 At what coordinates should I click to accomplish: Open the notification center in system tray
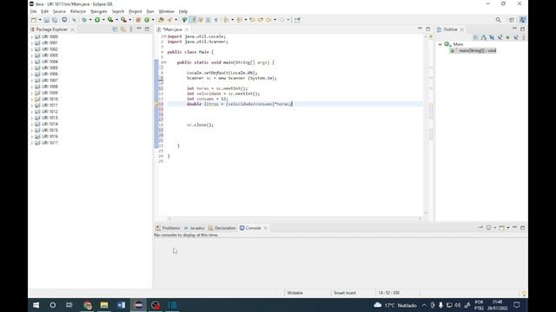click(x=517, y=305)
